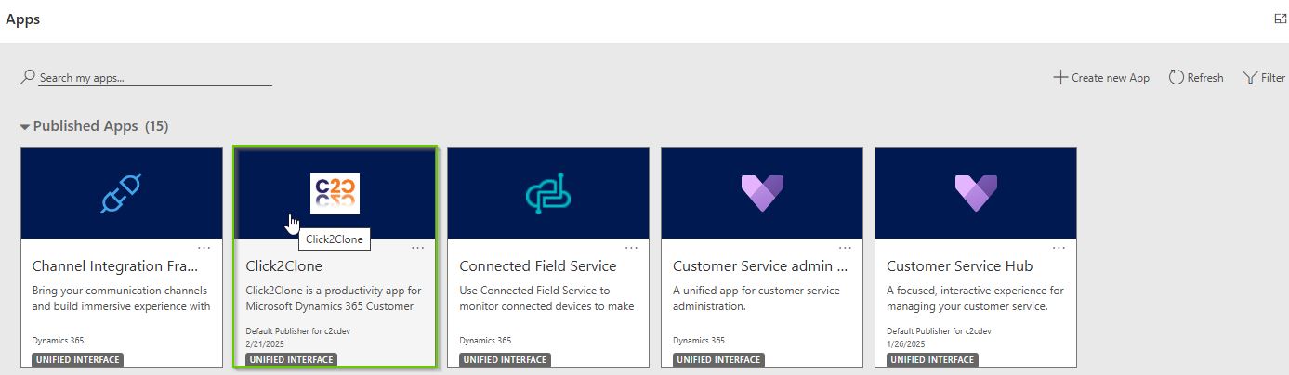Collapse the Published Apps section
Viewport: 1289px width, 375px height.
pyautogui.click(x=25, y=126)
